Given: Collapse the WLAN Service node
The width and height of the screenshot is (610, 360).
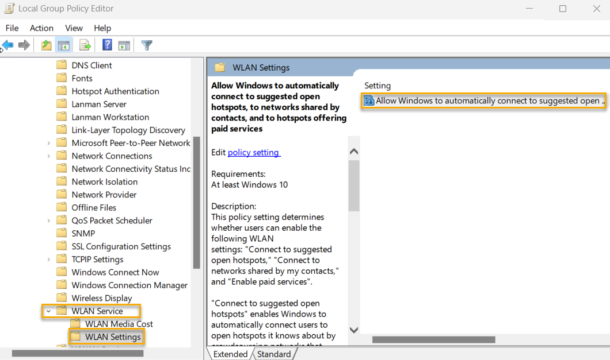Looking at the screenshot, I should [x=49, y=311].
